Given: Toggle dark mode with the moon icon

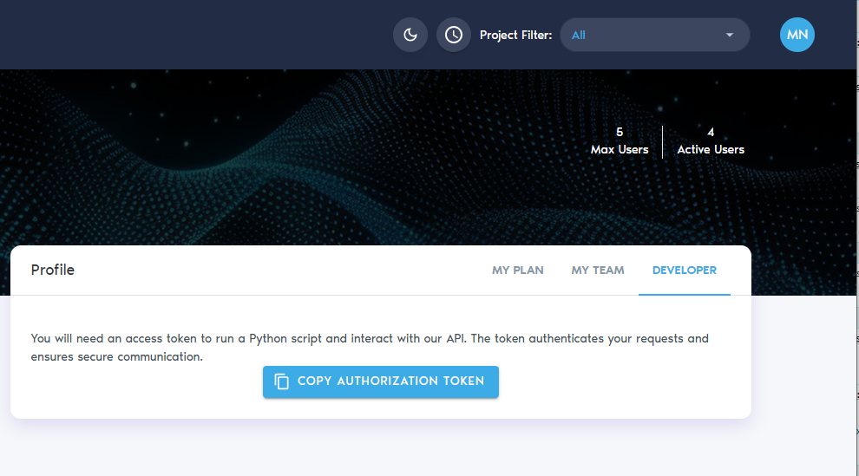Looking at the screenshot, I should [x=410, y=35].
